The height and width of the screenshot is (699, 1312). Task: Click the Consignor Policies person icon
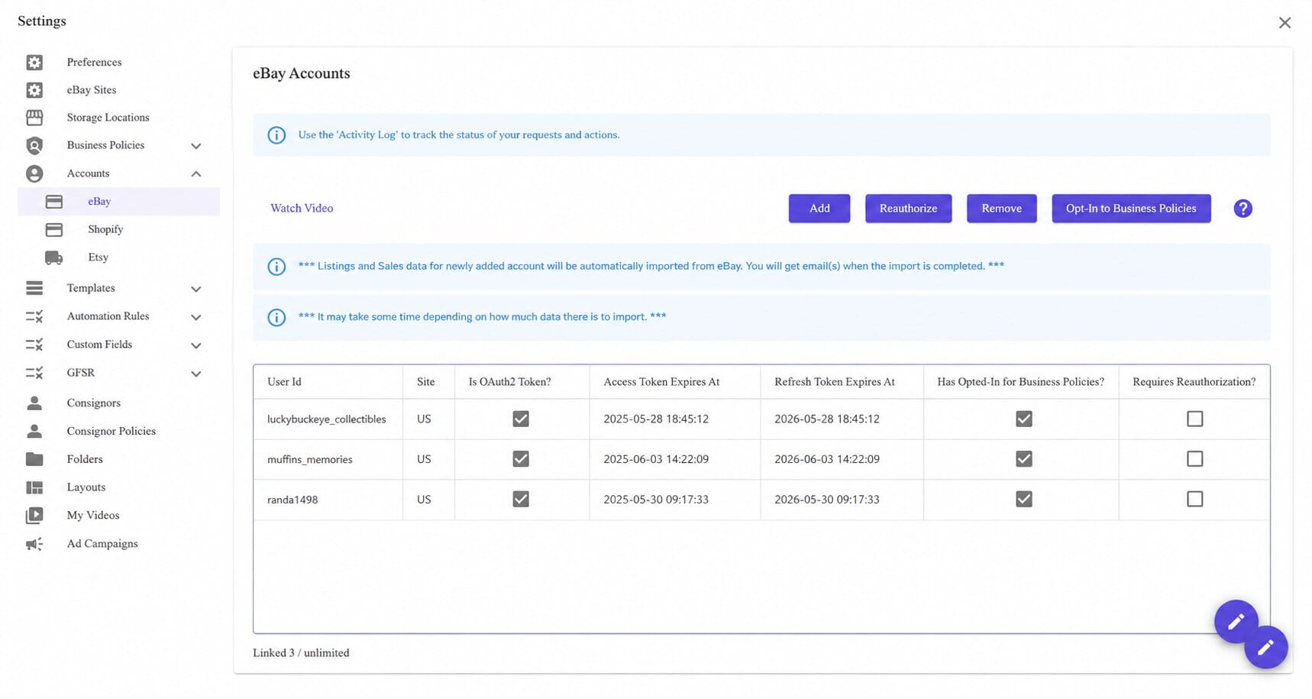coord(34,431)
